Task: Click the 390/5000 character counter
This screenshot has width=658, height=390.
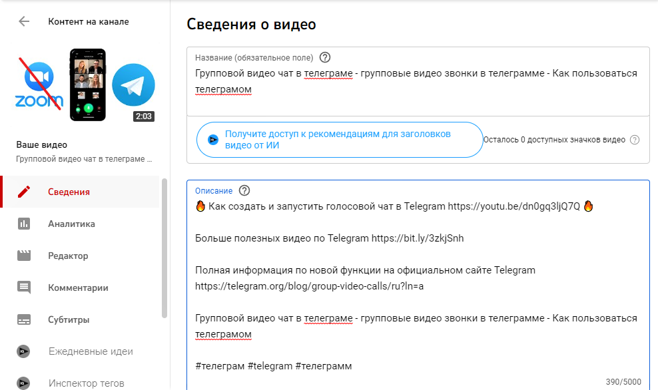Action: [623, 381]
